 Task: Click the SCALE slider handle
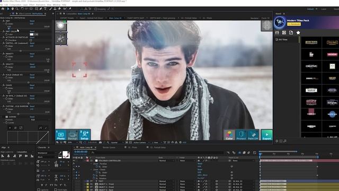pos(28,82)
